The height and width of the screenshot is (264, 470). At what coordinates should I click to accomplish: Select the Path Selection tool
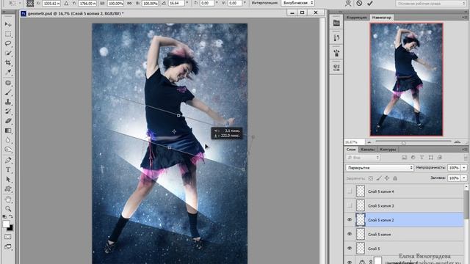pos(8,179)
